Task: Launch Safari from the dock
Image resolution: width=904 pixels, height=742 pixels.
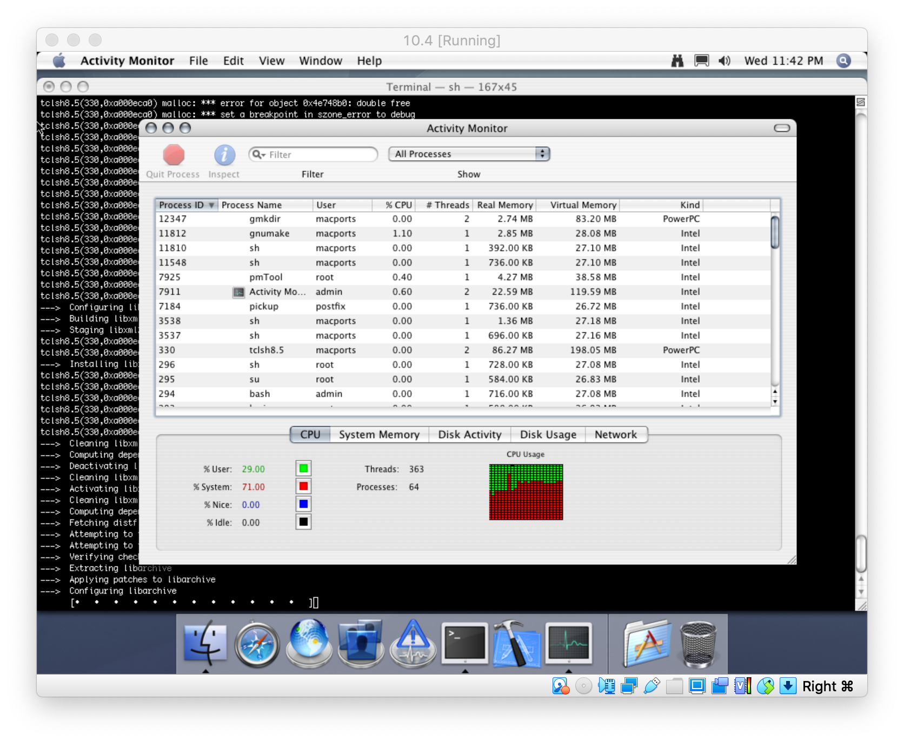Action: [x=257, y=644]
